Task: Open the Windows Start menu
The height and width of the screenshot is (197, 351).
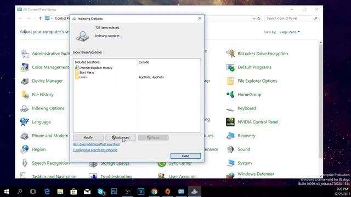Action: [x=7, y=192]
